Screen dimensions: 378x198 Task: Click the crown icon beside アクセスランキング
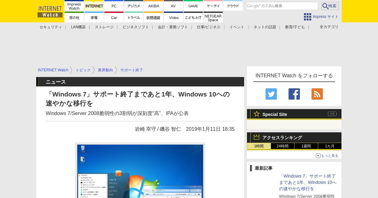[x=257, y=137]
